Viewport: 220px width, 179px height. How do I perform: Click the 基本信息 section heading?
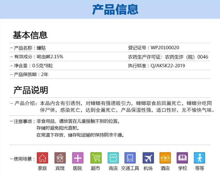tap(30, 35)
